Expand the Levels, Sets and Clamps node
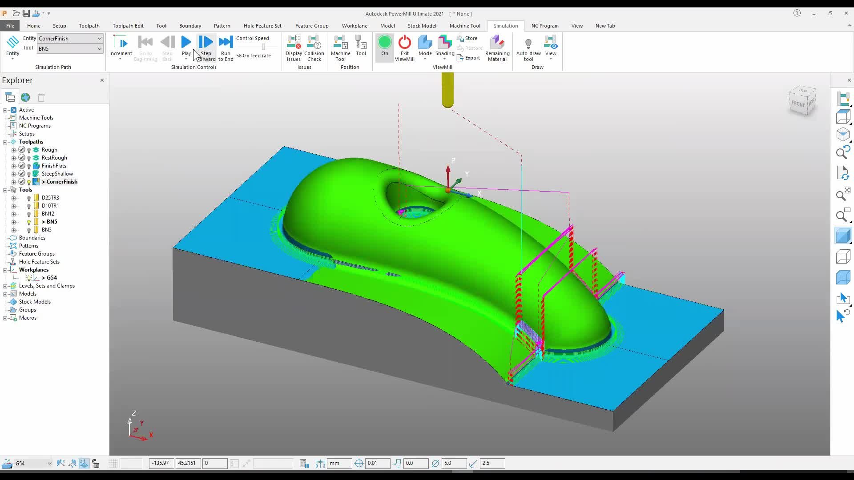Screen dimensions: 854x480 (5, 286)
